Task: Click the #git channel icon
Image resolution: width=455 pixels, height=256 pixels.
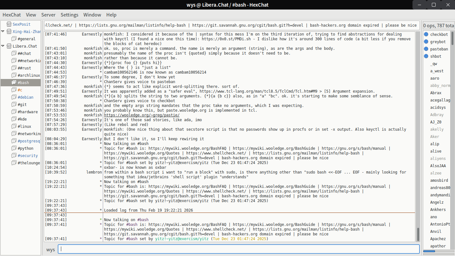Action: point(14,104)
